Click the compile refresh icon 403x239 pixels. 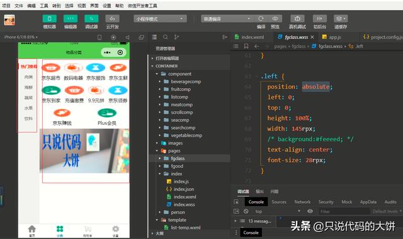click(261, 18)
